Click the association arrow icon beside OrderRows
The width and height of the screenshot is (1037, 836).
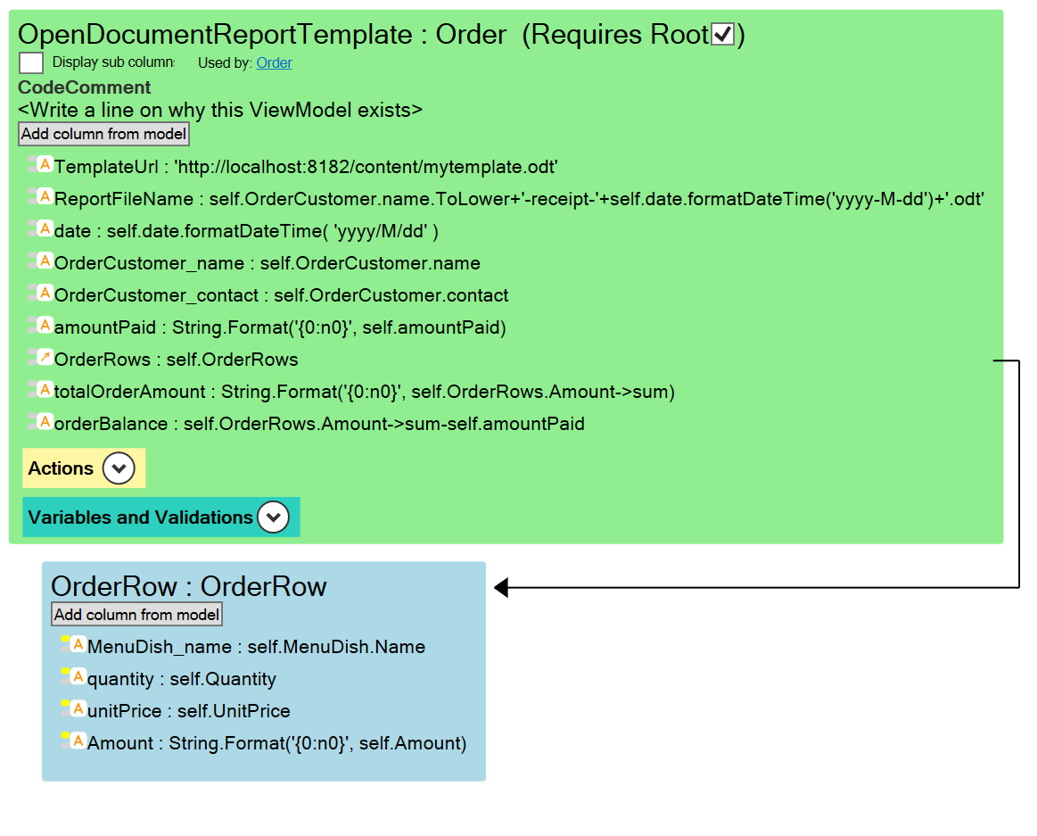[45, 358]
